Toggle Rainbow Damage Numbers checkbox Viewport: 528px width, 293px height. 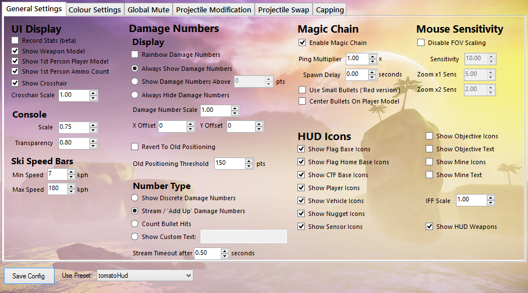(135, 55)
